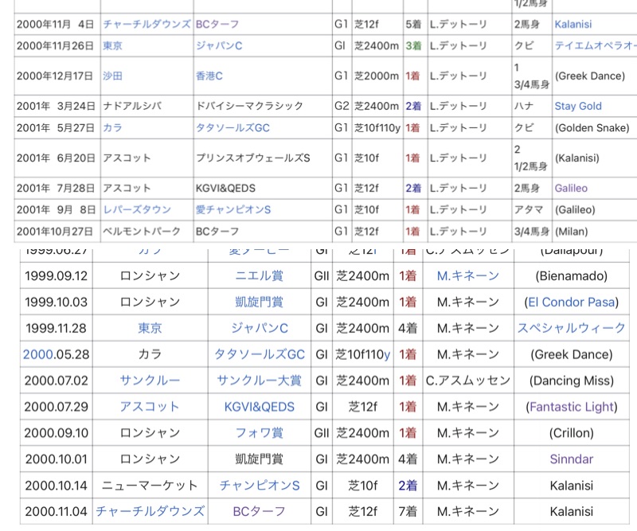Click Kalanisi link in 2000年11月4日 row
Image resolution: width=637 pixels, height=531 pixels.
coord(573,24)
